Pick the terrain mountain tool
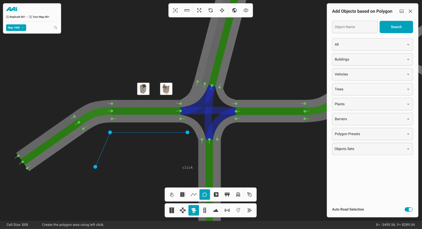This screenshot has height=229, width=422. pyautogui.click(x=216, y=211)
